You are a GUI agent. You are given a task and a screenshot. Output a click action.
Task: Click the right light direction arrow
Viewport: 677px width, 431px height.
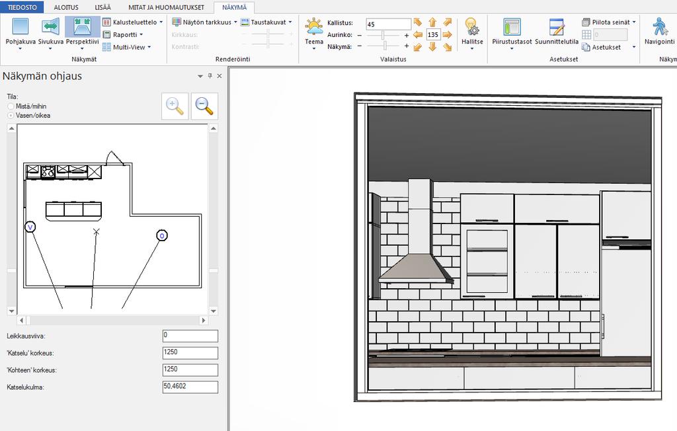[448, 34]
